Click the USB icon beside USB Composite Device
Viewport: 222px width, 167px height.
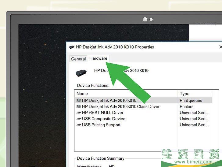click(79, 119)
